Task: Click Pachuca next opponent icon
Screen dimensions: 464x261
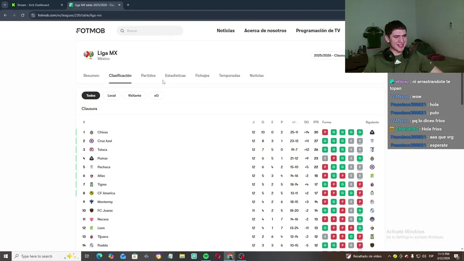Action: (372, 167)
